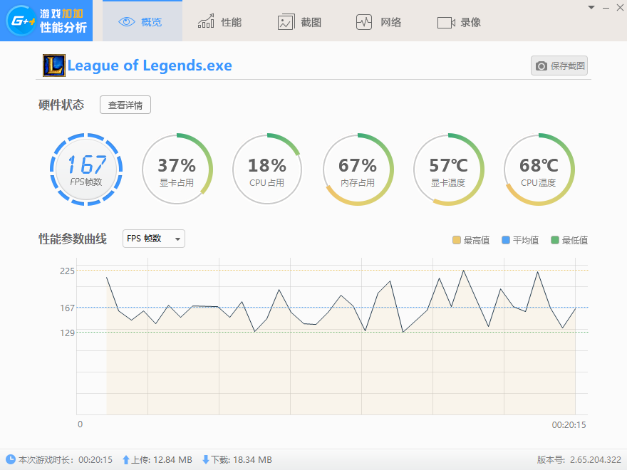Viewport: 627px width, 470px height.
Task: Click the yellow 最高值 legend swatch
Action: pyautogui.click(x=456, y=240)
